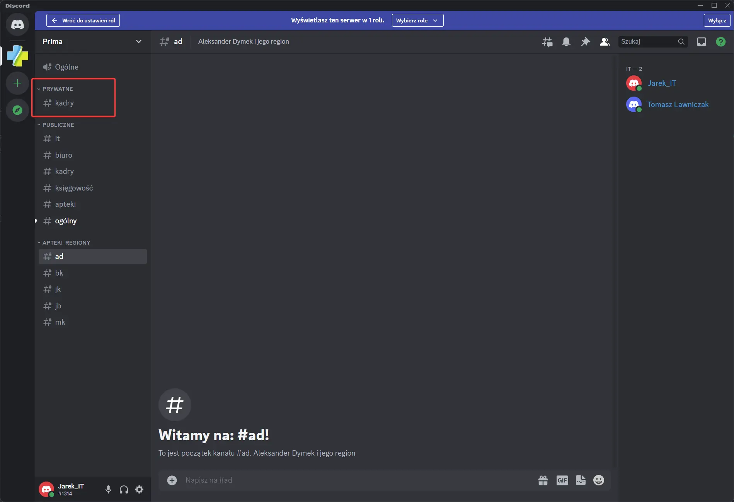
Task: Open the sticker picker
Action: (581, 480)
